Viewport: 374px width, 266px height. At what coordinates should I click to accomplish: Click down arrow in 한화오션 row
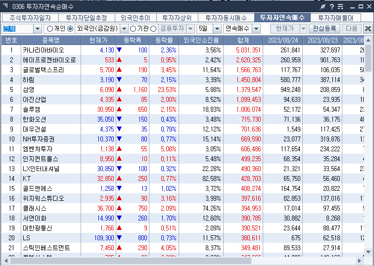pos(119,119)
